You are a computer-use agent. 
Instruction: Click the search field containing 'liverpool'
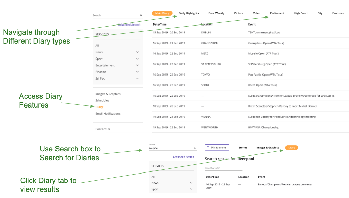[x=170, y=148]
